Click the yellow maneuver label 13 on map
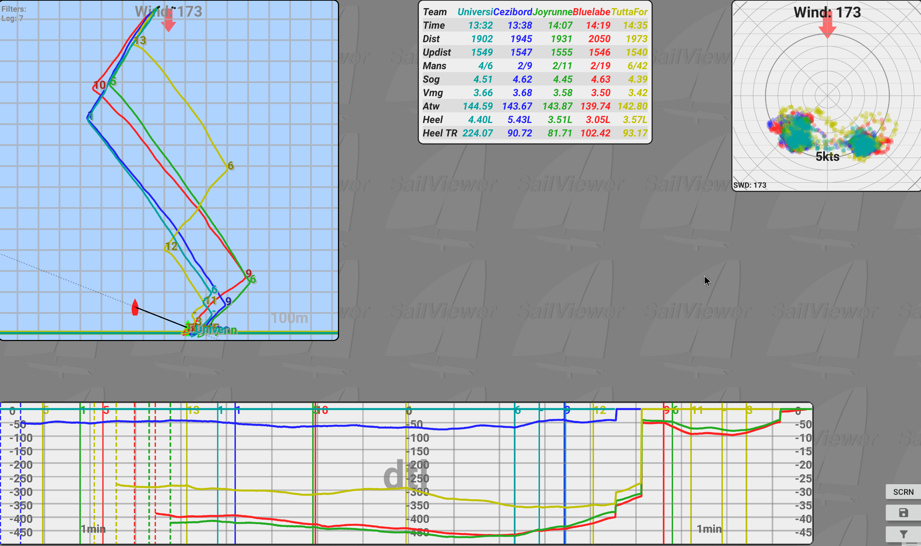 tap(140, 40)
